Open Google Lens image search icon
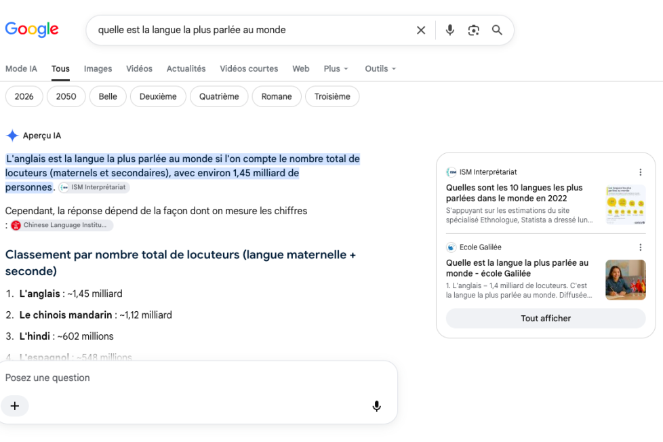Image resolution: width=663 pixels, height=442 pixels. (474, 30)
